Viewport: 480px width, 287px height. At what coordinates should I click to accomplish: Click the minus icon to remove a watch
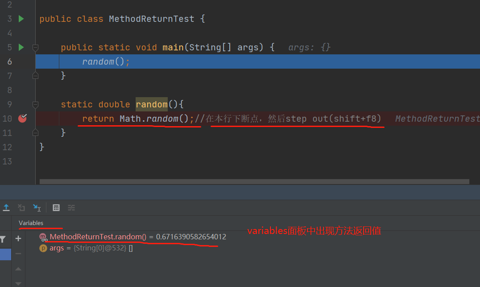(18, 254)
